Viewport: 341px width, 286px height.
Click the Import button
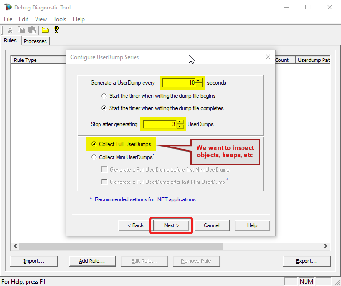(34, 261)
